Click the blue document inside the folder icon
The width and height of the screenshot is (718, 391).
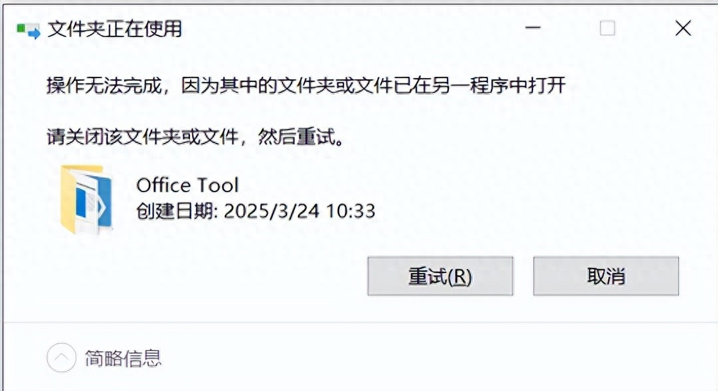(x=81, y=201)
